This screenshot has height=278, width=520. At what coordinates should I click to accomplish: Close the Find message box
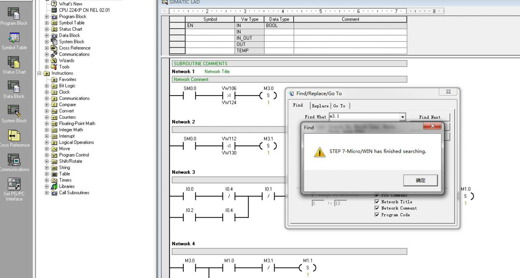tap(432, 126)
